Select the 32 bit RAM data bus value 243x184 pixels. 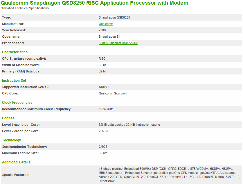point(102,71)
